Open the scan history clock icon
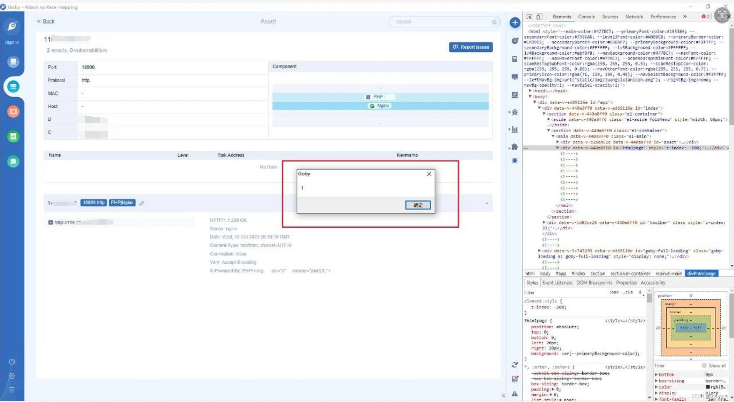 point(515,41)
